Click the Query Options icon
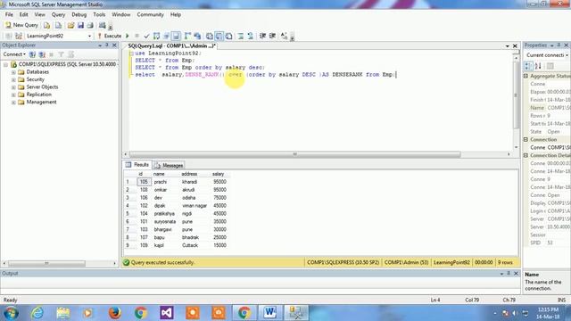The width and height of the screenshot is (571, 321). 167,36
